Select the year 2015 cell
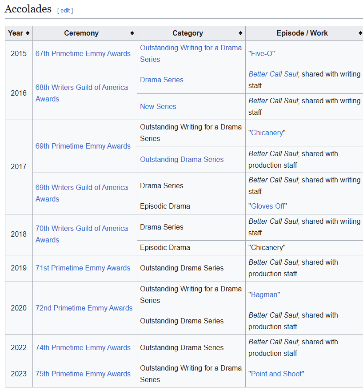This screenshot has height=391, width=363. [19, 54]
